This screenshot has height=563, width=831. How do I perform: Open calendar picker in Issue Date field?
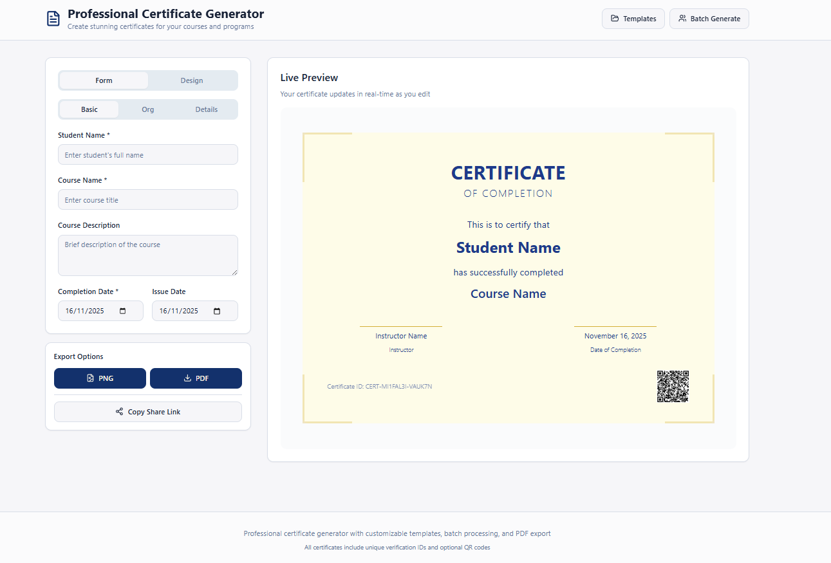(x=217, y=311)
